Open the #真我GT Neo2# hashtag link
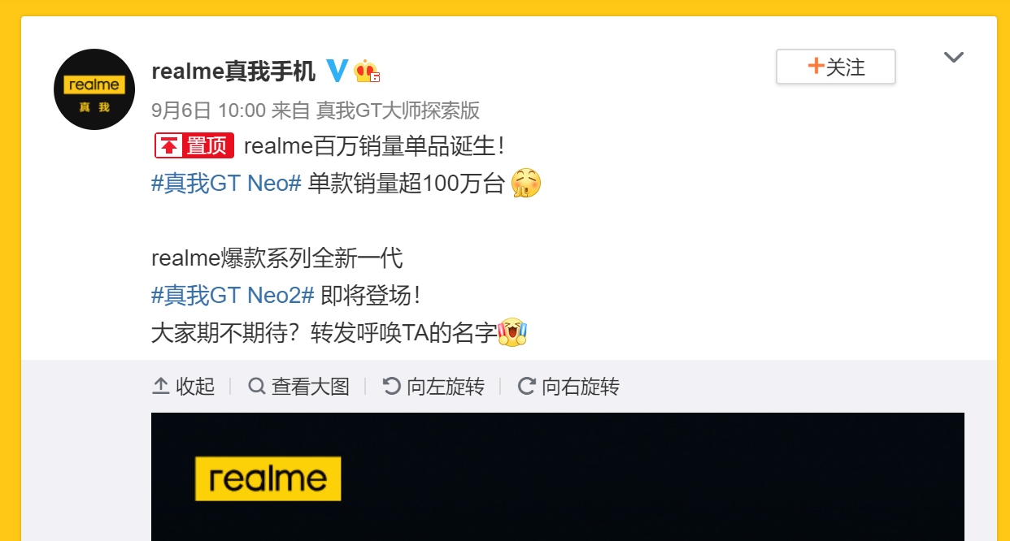Screen dimensions: 1010x541 tap(233, 296)
